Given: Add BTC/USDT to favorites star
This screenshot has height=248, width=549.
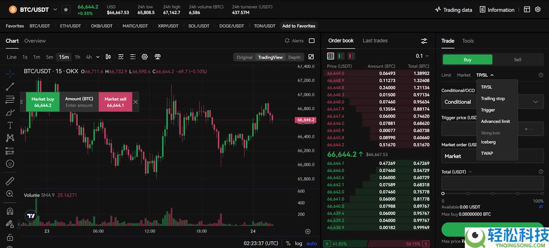Looking at the screenshot, I should pos(66,10).
